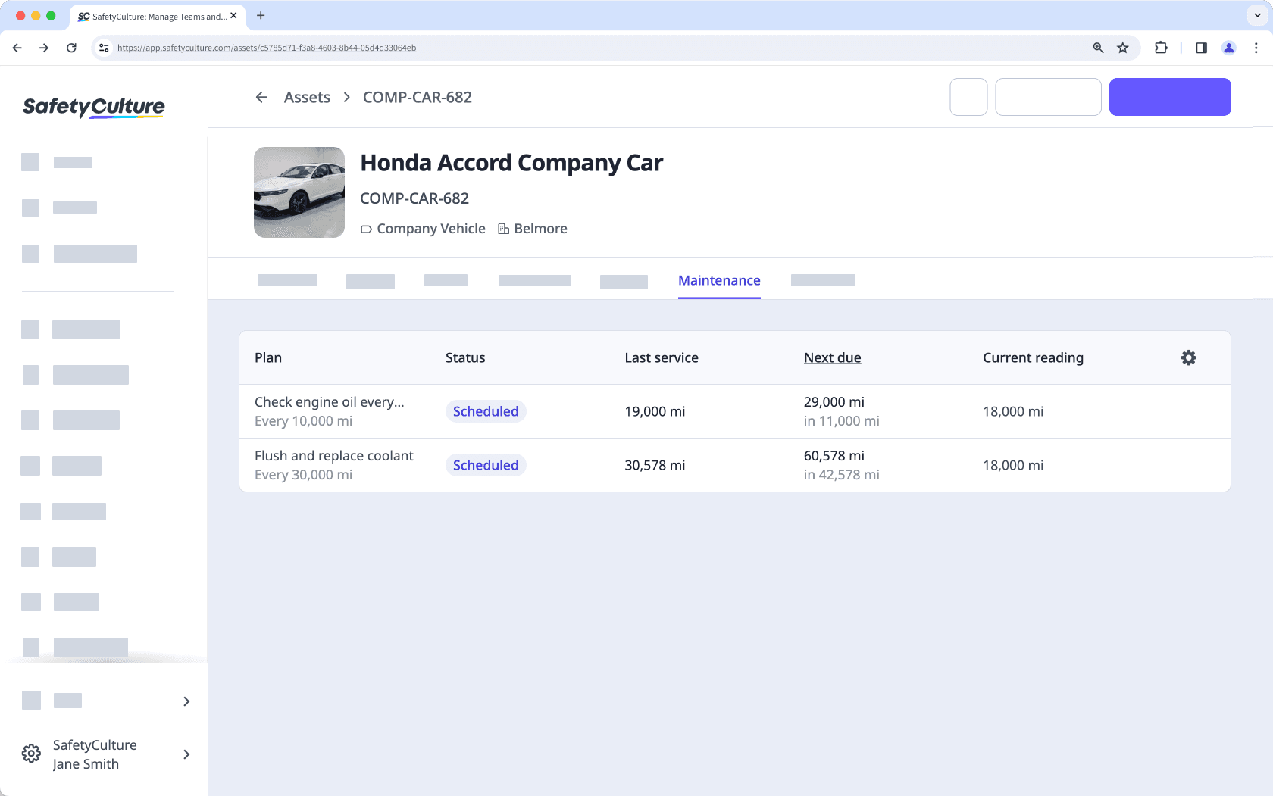Click the SafetyCulture logo

93,107
